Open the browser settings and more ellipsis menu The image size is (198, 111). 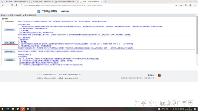pos(195,5)
